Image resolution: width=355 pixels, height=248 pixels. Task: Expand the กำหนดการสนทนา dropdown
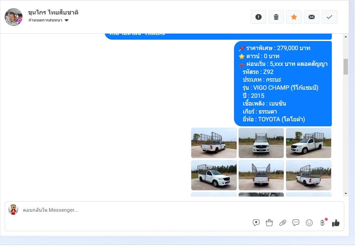pos(48,20)
